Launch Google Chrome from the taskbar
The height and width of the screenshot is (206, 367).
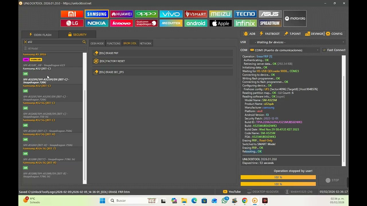245,201
